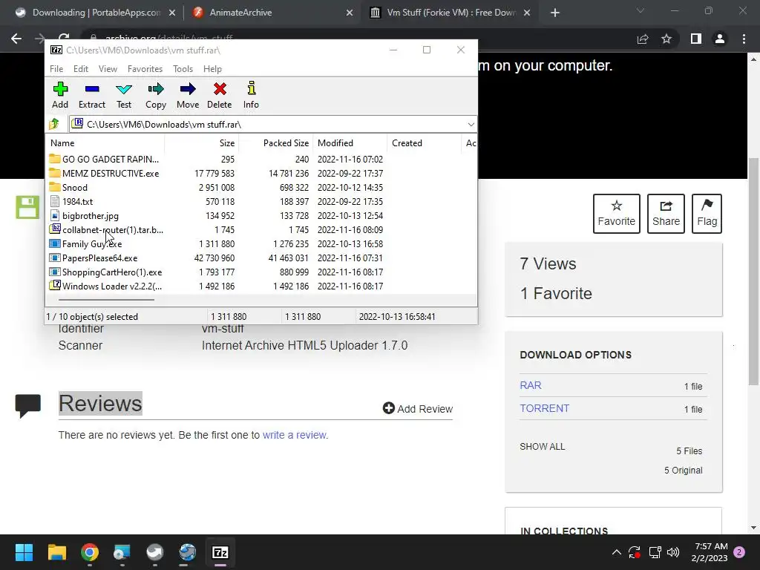Switch to Downloading PortableApps tab
The width and height of the screenshot is (760, 570).
point(94,13)
